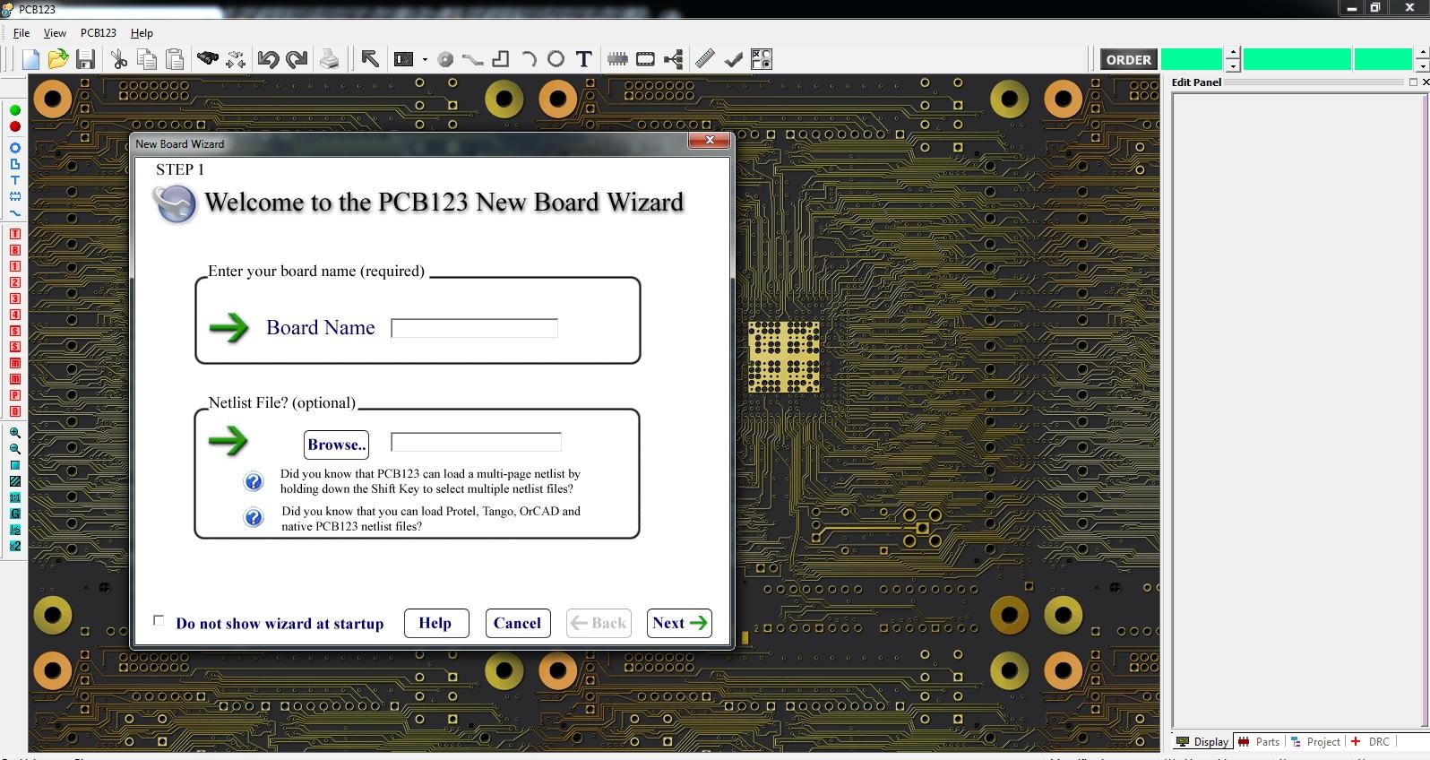The height and width of the screenshot is (760, 1430).
Task: Select the trace routing tool
Action: point(473,60)
